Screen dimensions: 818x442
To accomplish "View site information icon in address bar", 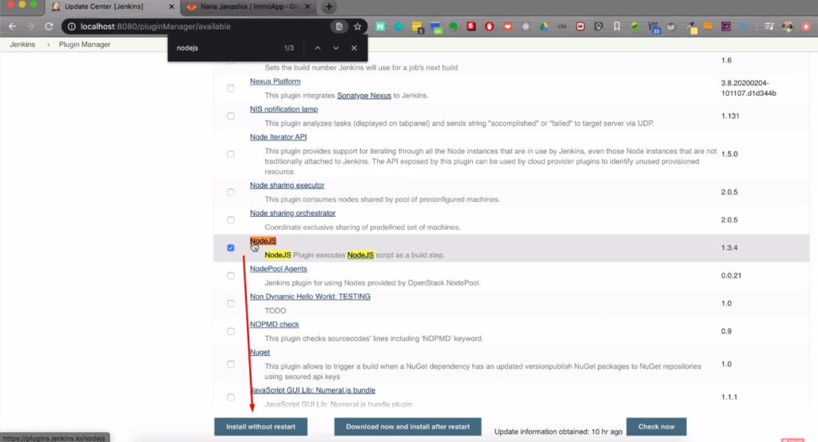I will point(71,26).
